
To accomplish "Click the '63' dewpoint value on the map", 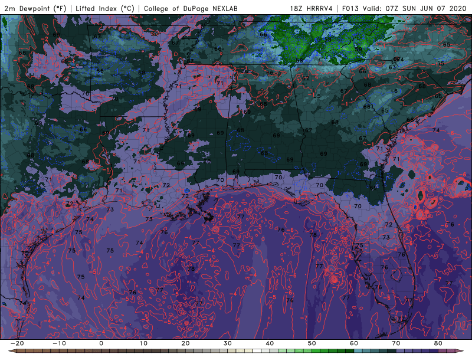I will 392,67.
